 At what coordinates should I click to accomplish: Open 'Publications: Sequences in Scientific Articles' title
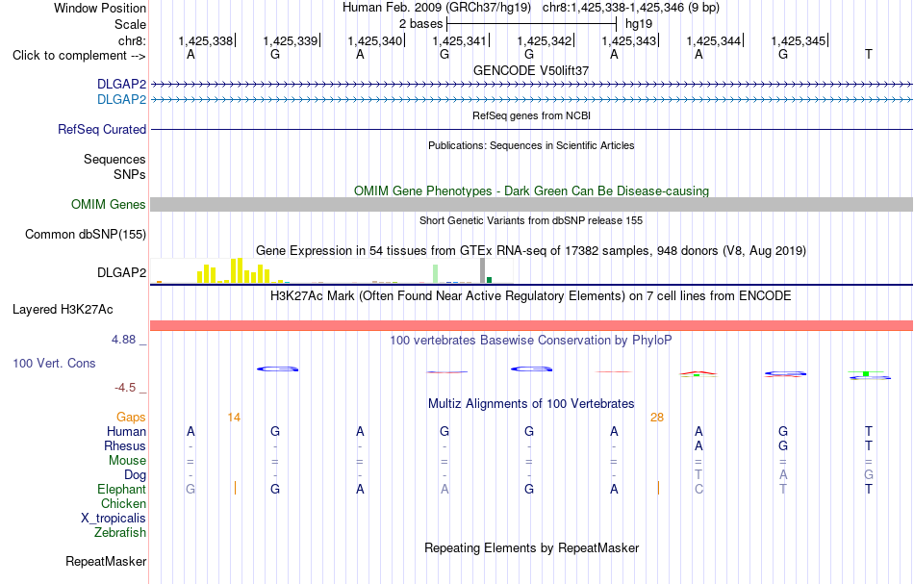531,145
